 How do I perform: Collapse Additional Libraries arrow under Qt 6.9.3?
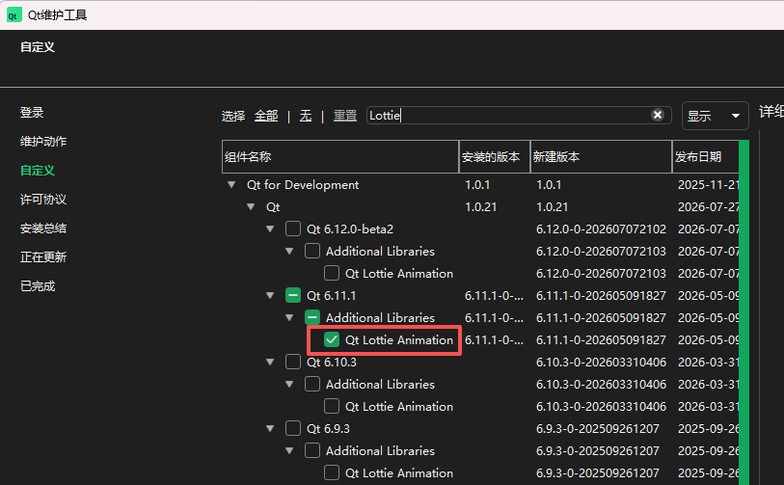289,450
